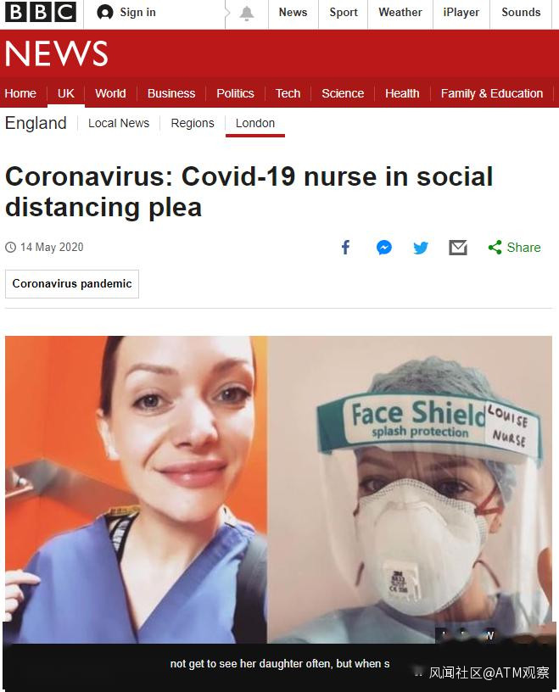559x692 pixels.
Task: Select the London sub-navigation tab
Action: pyautogui.click(x=254, y=123)
